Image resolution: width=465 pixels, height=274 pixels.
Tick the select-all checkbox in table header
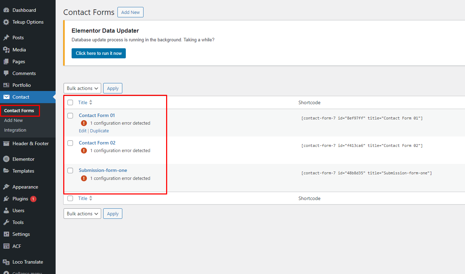pyautogui.click(x=70, y=102)
